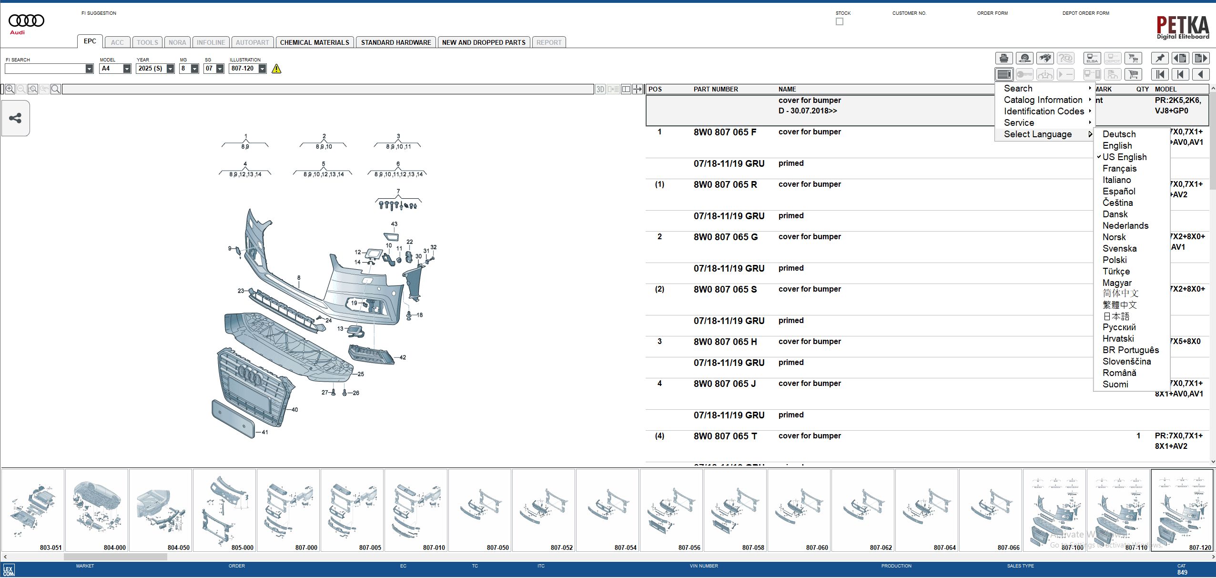
Task: Click the 3D view icon above the parts list
Action: (x=600, y=89)
